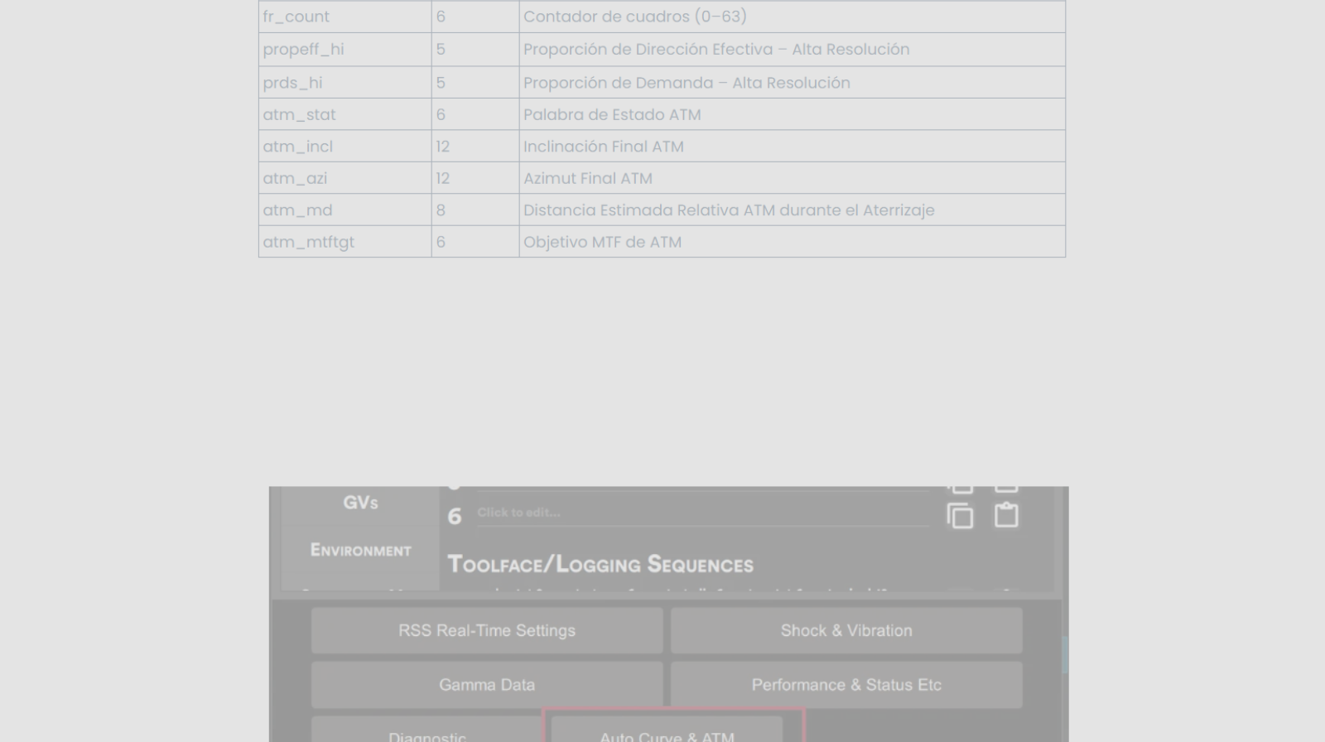Click the copy icon beside sequence 6
The height and width of the screenshot is (742, 1325).
tap(960, 516)
